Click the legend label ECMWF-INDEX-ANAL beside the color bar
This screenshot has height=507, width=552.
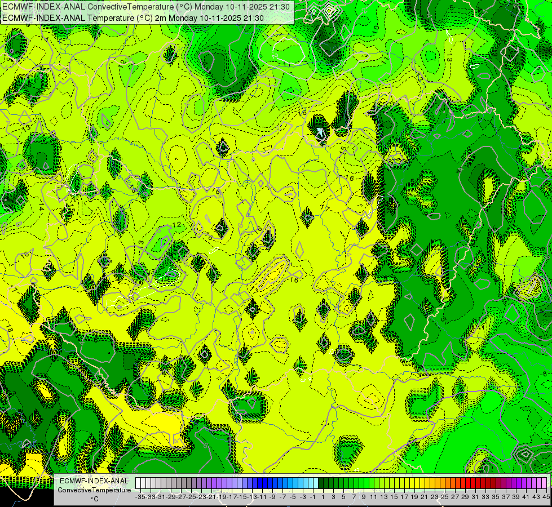pyautogui.click(x=94, y=481)
